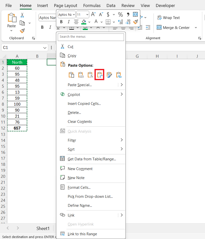
Task: Click Increase Decimal in mini toolbar
Action: pyautogui.click(x=120, y=22)
